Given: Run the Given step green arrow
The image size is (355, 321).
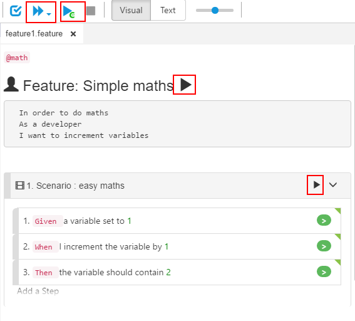Looking at the screenshot, I should click(x=324, y=220).
